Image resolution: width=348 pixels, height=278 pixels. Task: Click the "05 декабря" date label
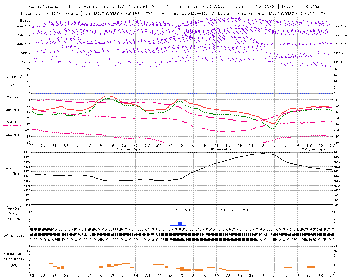tap(129, 149)
